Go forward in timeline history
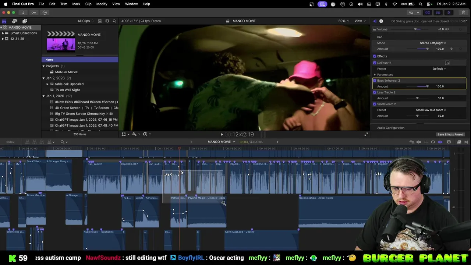This screenshot has width=471, height=265. pyautogui.click(x=277, y=142)
